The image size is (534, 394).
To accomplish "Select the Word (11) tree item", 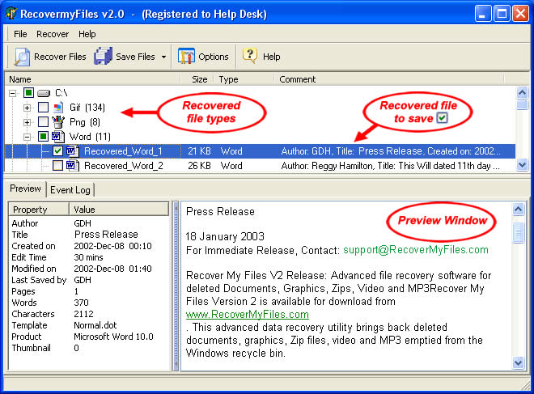I will tap(90, 137).
